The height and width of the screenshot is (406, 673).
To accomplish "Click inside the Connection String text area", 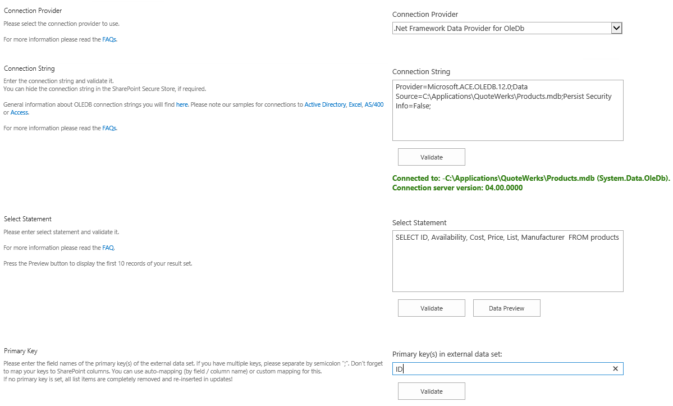I will coord(507,121).
